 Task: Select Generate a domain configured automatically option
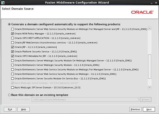click(9, 24)
